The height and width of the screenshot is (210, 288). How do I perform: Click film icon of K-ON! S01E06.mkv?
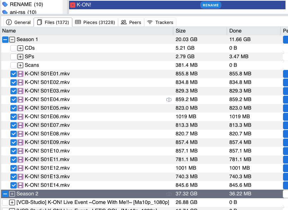click(20, 117)
